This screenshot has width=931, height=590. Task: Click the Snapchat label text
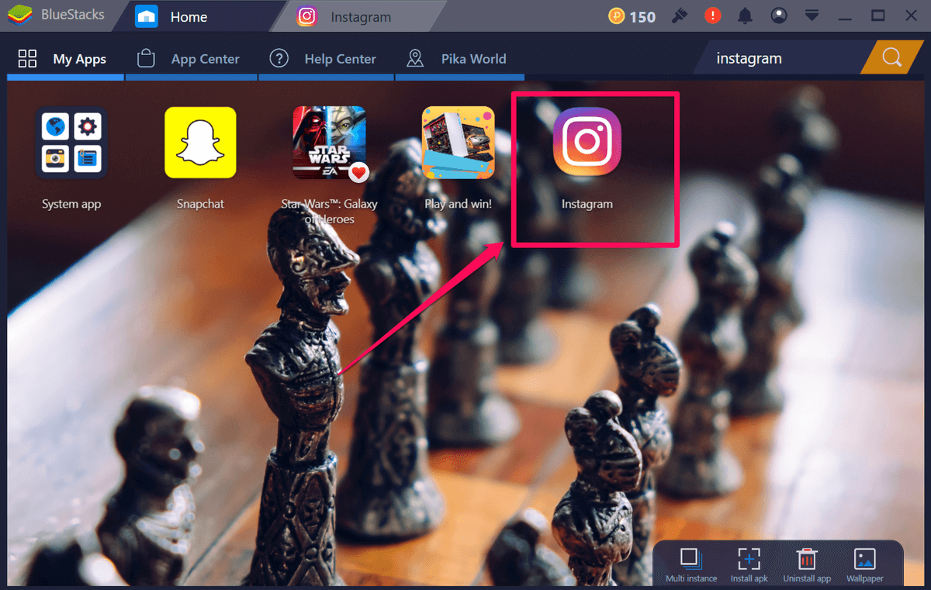click(200, 204)
